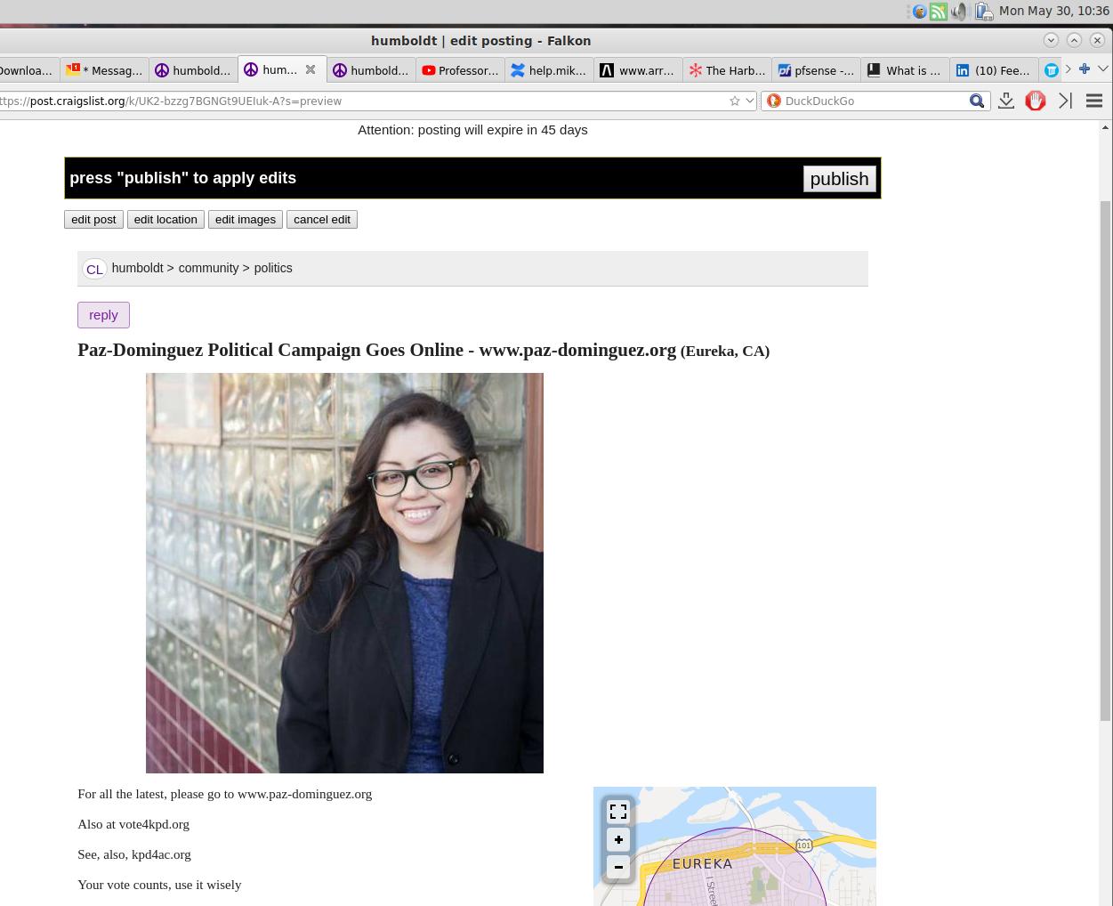Switch to the Downloa... tab
1113x906 pixels.
click(28, 70)
